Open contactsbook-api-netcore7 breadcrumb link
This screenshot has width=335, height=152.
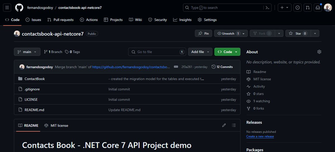click(x=80, y=8)
